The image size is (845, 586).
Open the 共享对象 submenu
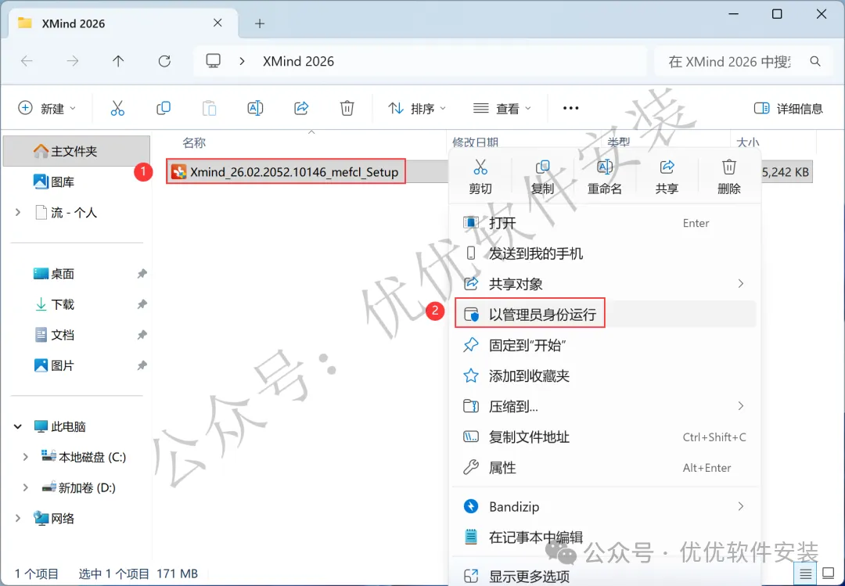click(605, 283)
